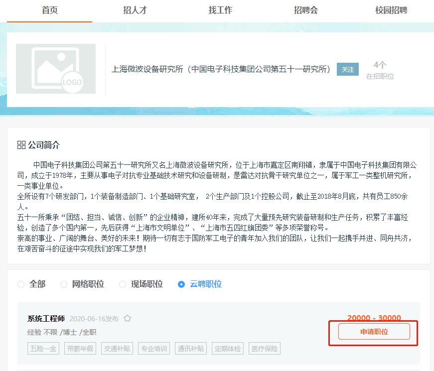The image size is (434, 371).
Task: Click the 带薪年假 benefit tag
Action: point(80,349)
